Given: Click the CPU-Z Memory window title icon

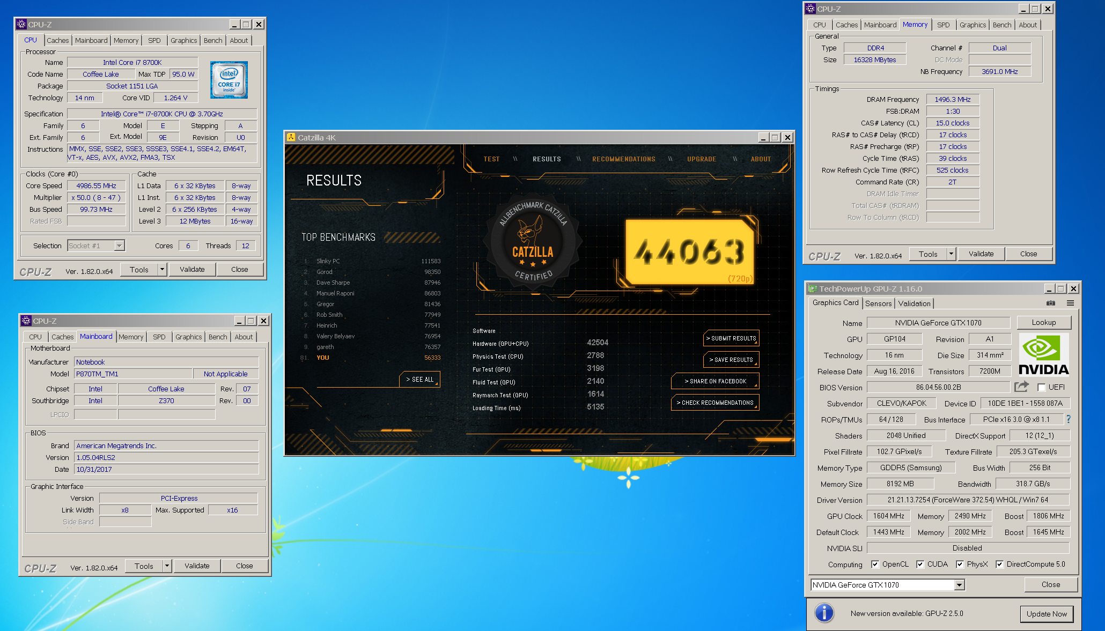Looking at the screenshot, I should (x=810, y=9).
